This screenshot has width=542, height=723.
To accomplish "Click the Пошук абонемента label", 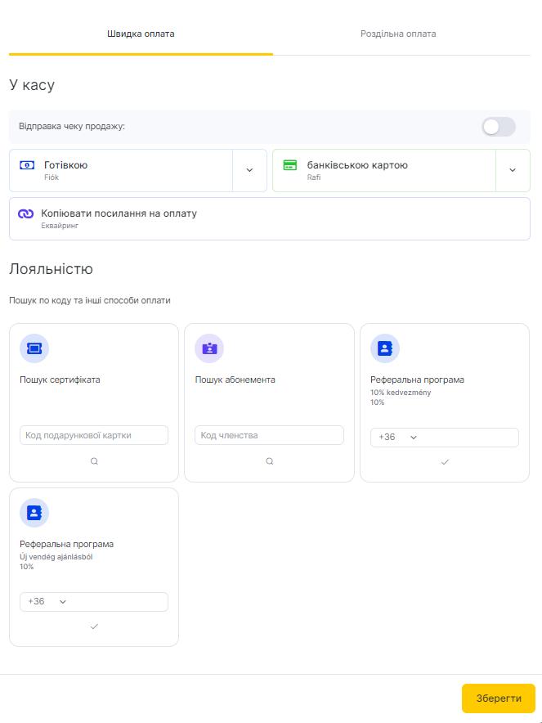I will click(235, 379).
